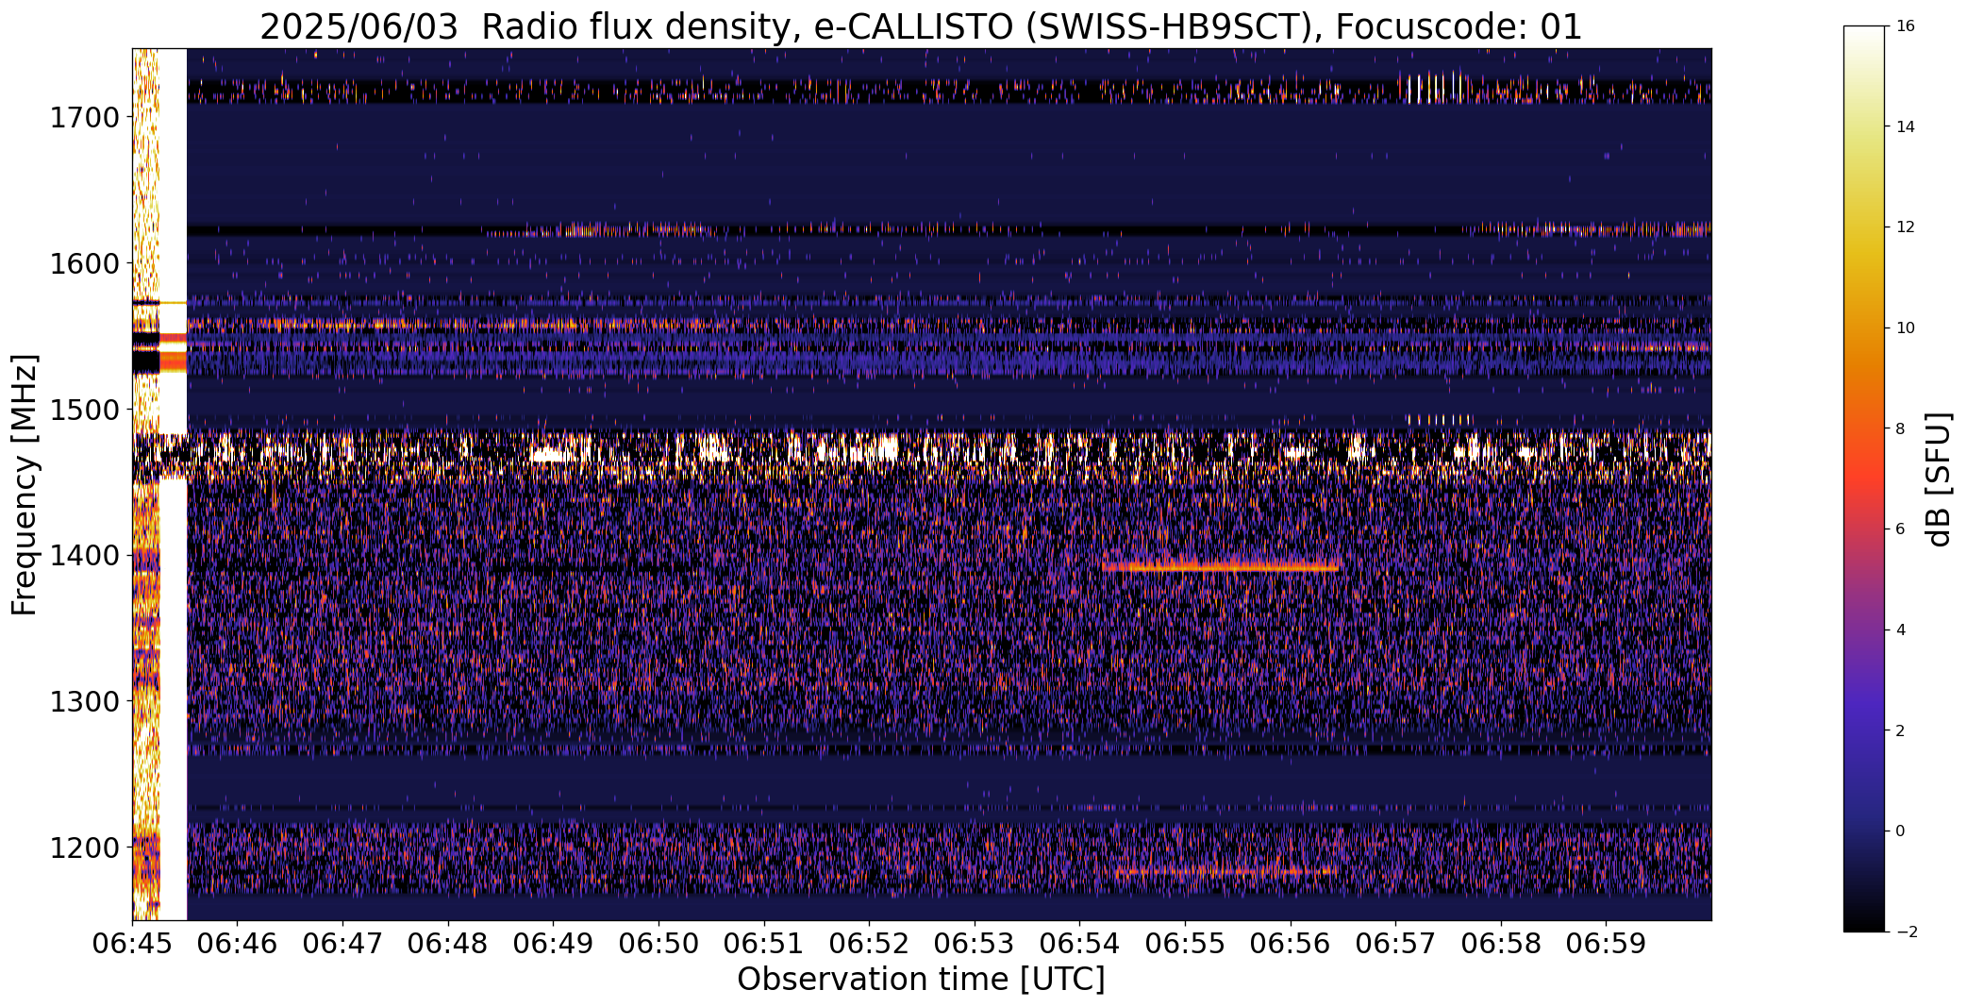The width and height of the screenshot is (1967, 1007).
Task: Click the 06:47 time tick label
Action: tap(343, 944)
